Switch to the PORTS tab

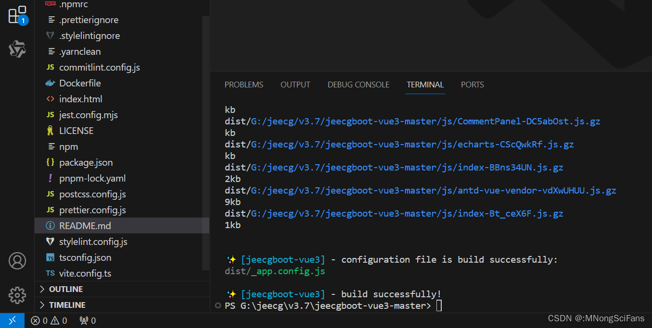point(472,85)
